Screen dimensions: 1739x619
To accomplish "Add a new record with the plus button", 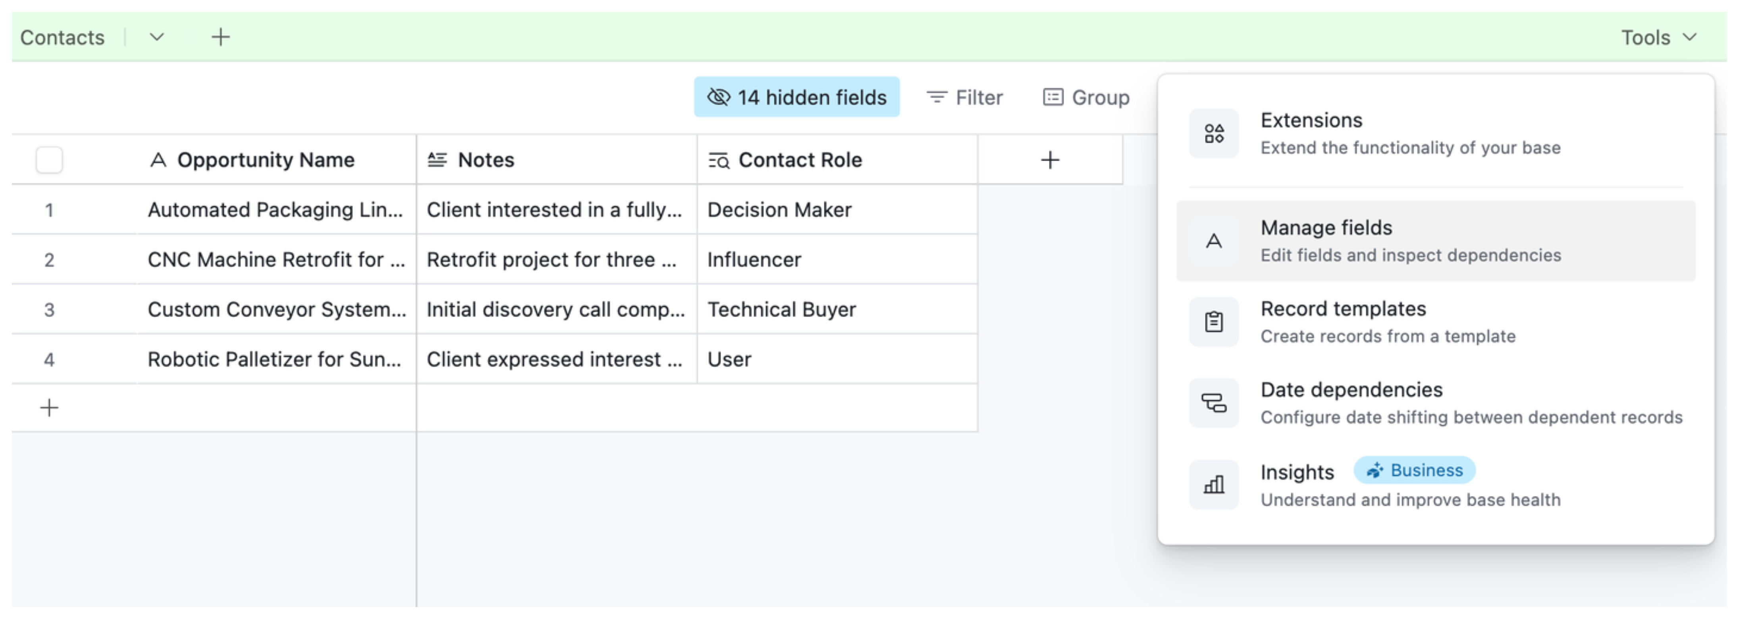I will coord(49,407).
